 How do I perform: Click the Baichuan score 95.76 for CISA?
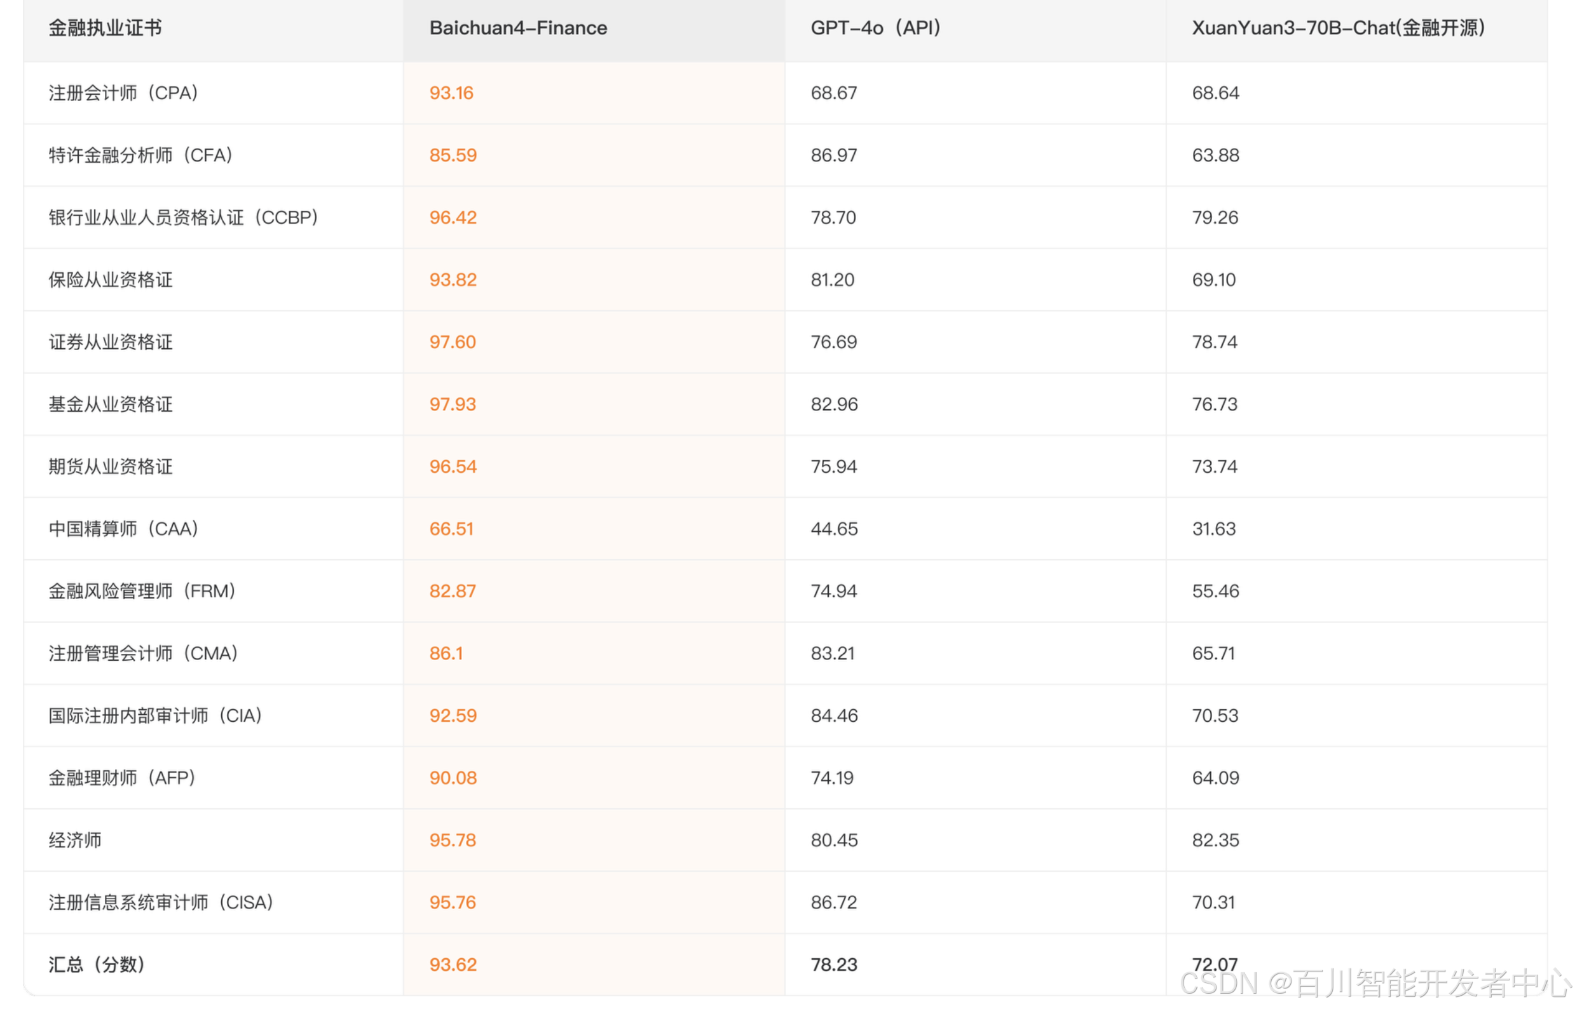pyautogui.click(x=453, y=902)
